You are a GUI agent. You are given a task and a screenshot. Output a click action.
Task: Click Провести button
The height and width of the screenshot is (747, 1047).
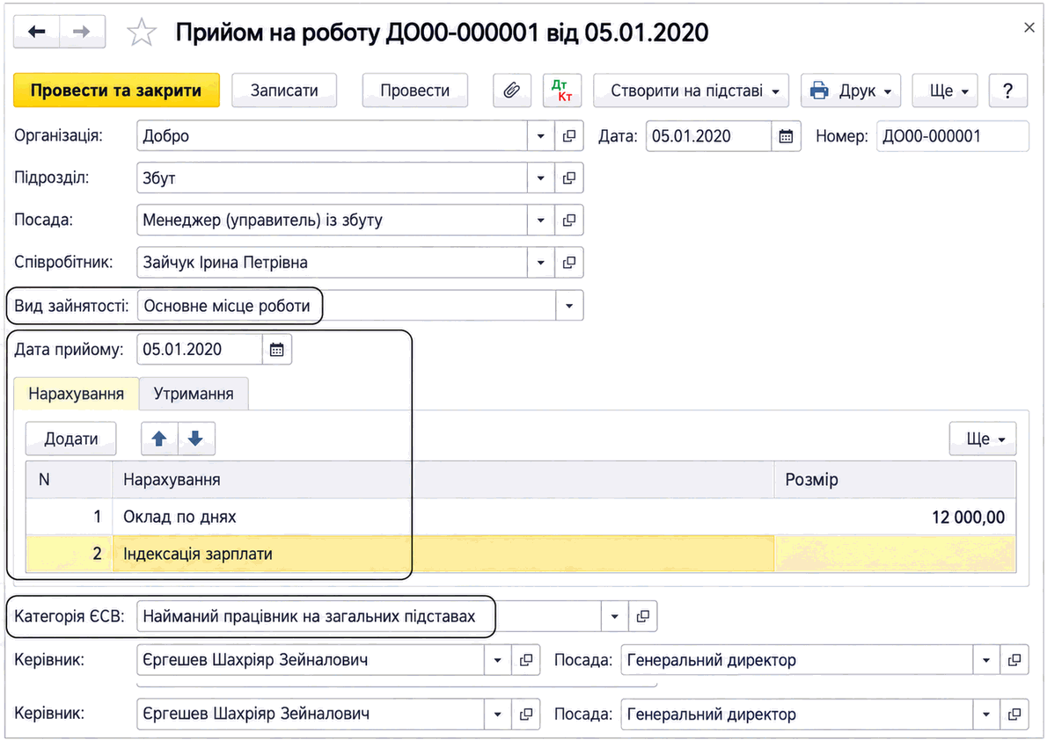tap(414, 90)
